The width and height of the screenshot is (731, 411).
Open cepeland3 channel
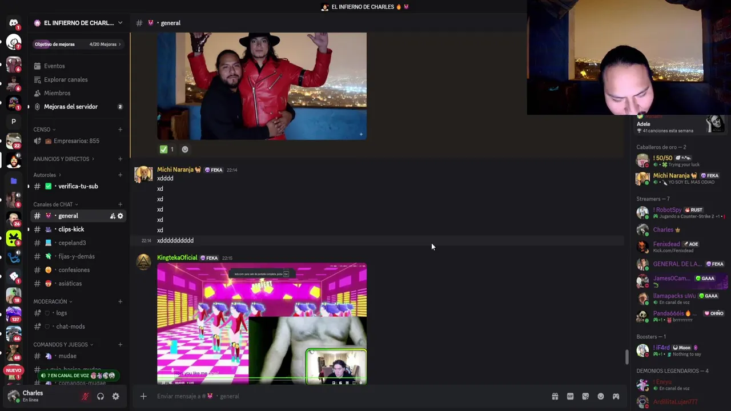click(x=78, y=243)
